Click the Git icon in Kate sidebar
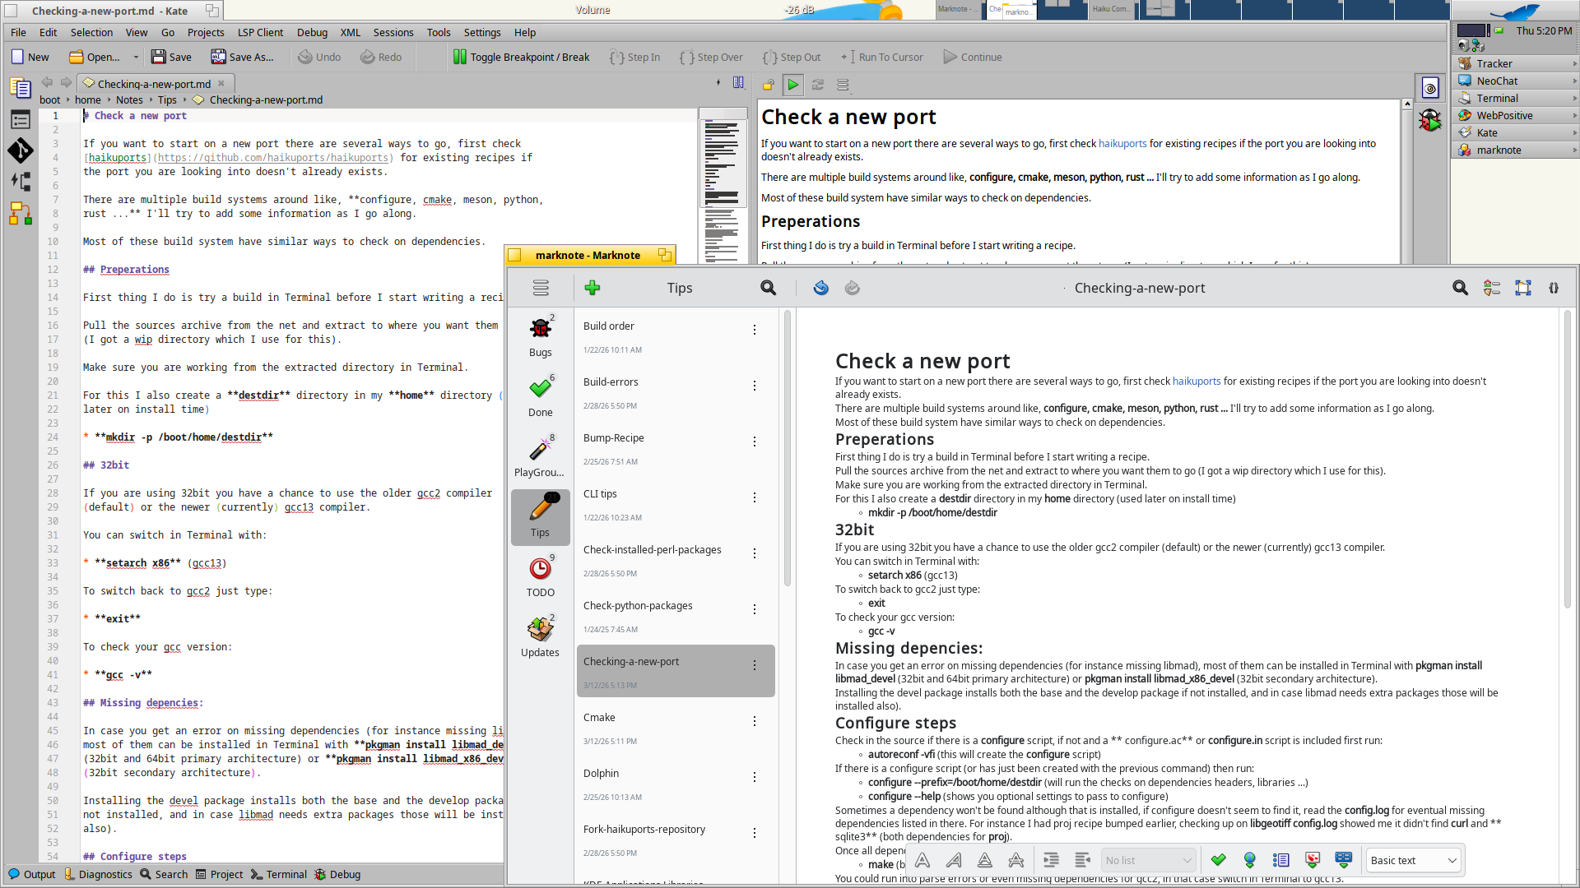This screenshot has width=1580, height=888. click(x=21, y=150)
